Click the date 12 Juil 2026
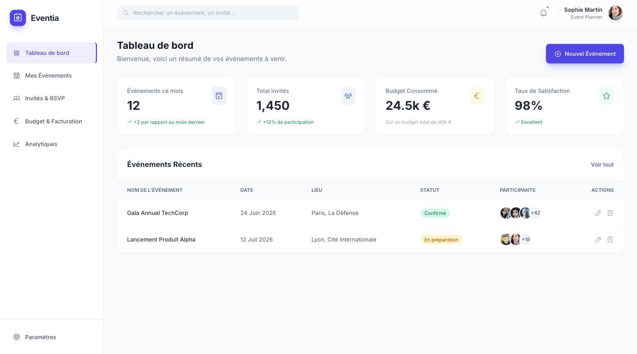Viewport: 637px width, 354px height. [x=256, y=240]
